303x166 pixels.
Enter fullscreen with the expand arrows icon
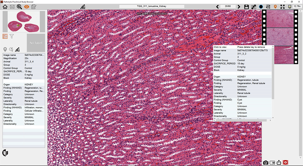[x=283, y=7]
